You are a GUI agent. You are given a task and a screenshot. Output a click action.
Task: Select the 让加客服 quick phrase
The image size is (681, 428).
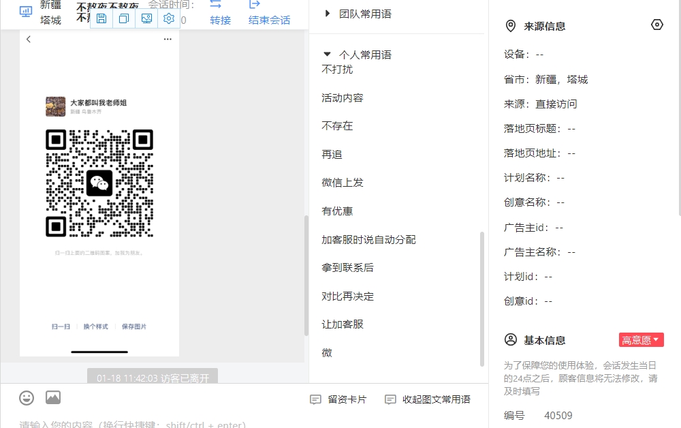(343, 324)
